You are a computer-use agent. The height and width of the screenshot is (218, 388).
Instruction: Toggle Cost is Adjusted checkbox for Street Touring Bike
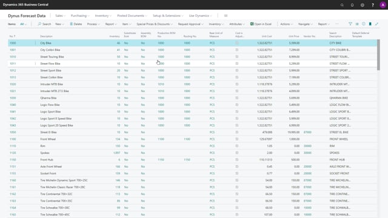tap(237, 56)
